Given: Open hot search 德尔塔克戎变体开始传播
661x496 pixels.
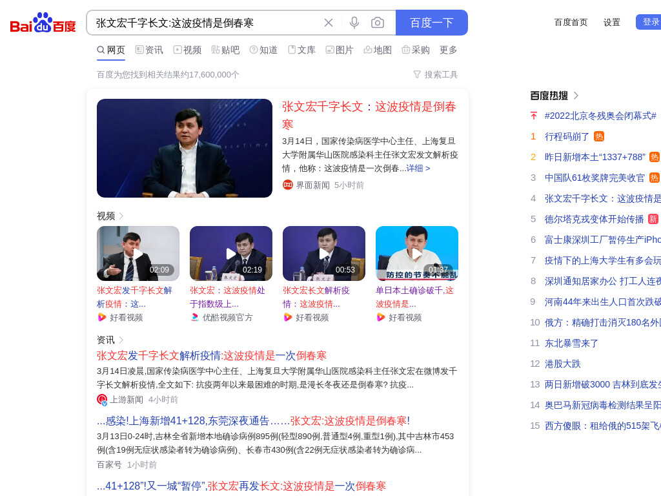Looking at the screenshot, I should [594, 219].
